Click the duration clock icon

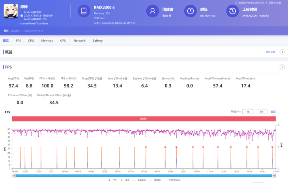(190, 11)
